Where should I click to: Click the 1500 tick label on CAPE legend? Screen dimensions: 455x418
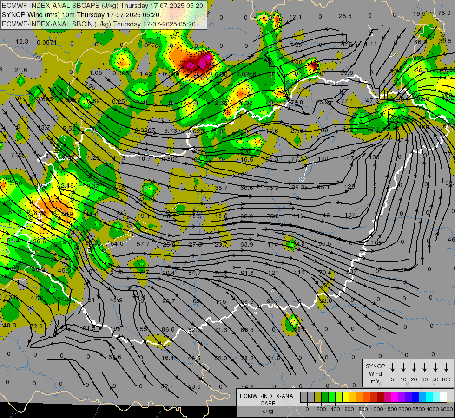[x=391, y=409]
